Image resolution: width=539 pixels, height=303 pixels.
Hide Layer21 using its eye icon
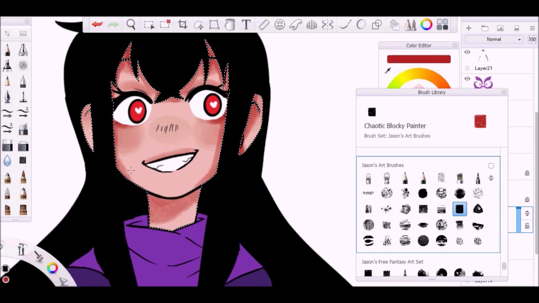click(x=467, y=52)
